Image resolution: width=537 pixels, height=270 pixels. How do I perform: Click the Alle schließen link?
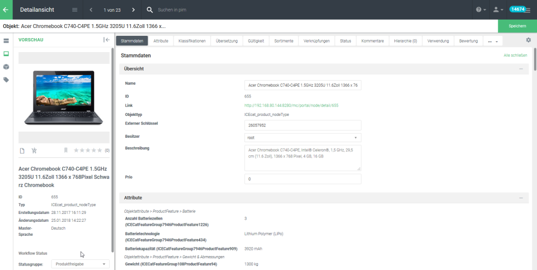pos(515,55)
